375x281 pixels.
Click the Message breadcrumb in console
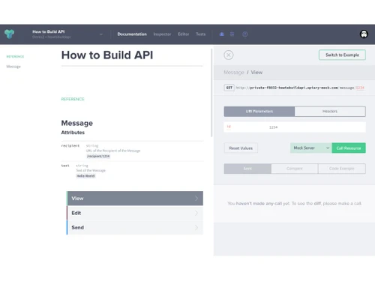tap(234, 73)
